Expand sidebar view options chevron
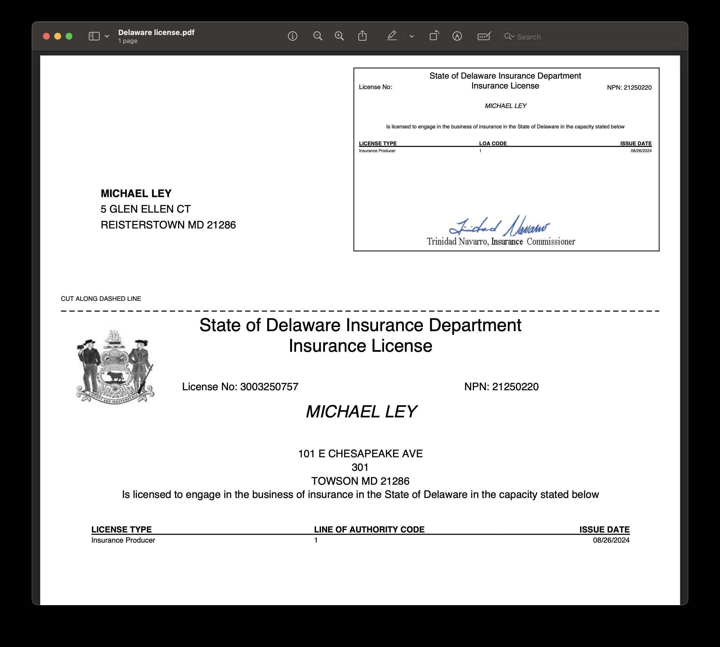Screen dimensions: 720x647 tap(107, 36)
